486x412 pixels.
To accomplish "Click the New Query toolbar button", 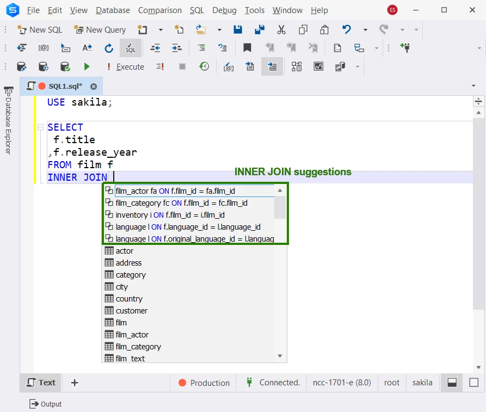I will point(100,30).
